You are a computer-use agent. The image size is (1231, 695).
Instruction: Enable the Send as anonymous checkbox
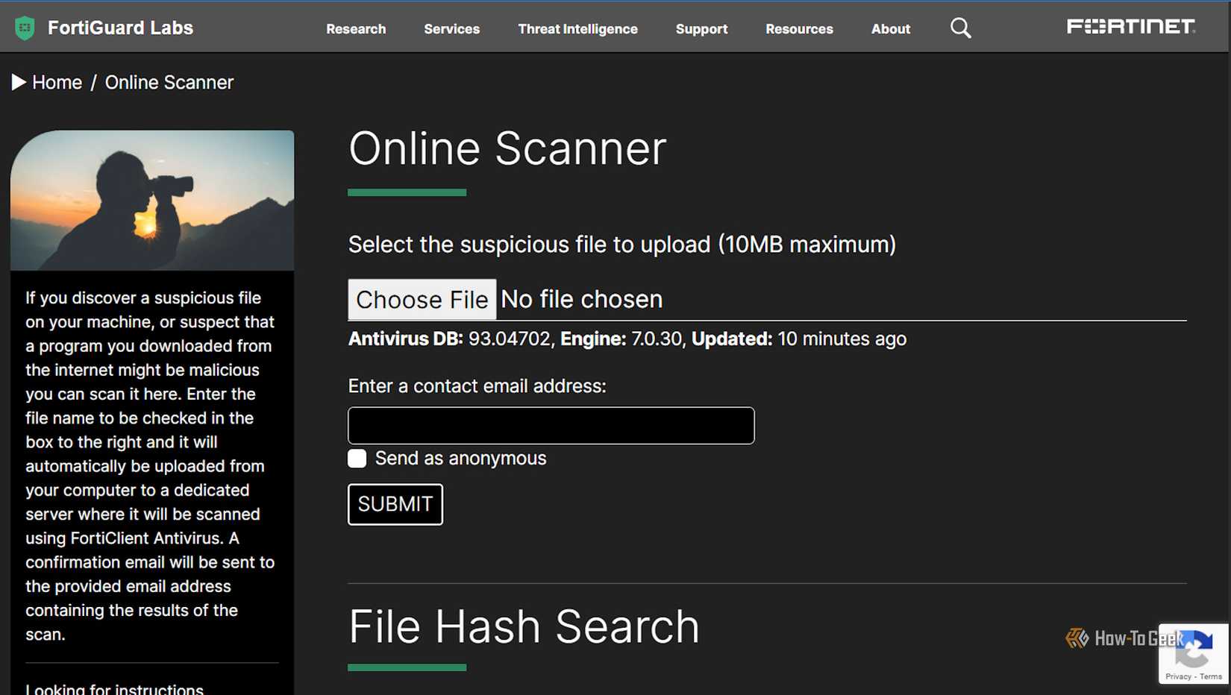357,459
